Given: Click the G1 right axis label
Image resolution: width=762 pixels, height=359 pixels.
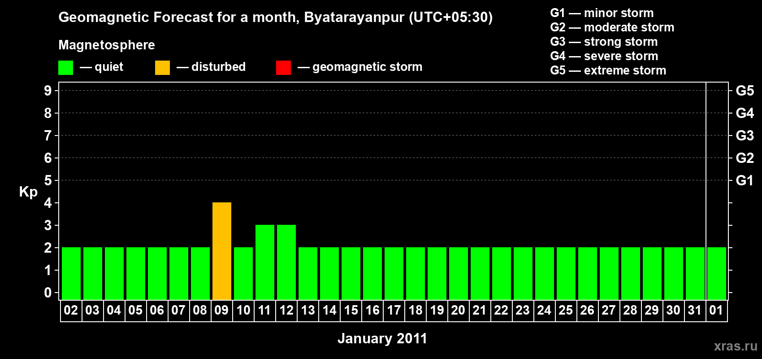Looking at the screenshot, I should (745, 180).
